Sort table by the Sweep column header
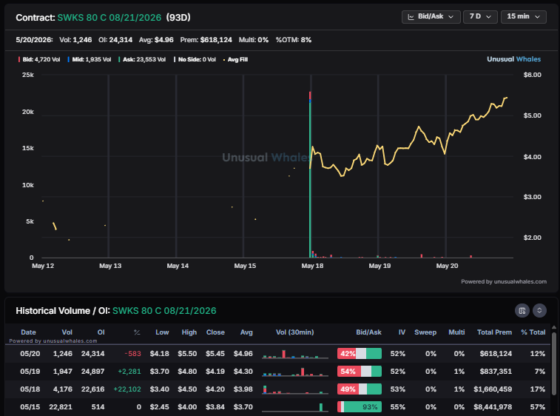Viewport: 560px width, 416px height. (x=425, y=332)
